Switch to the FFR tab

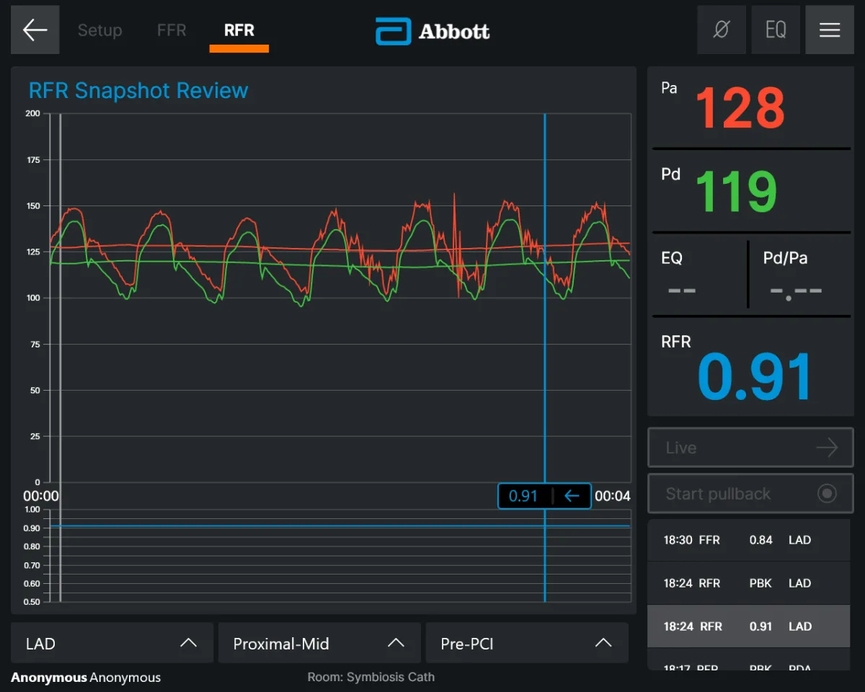(x=172, y=30)
